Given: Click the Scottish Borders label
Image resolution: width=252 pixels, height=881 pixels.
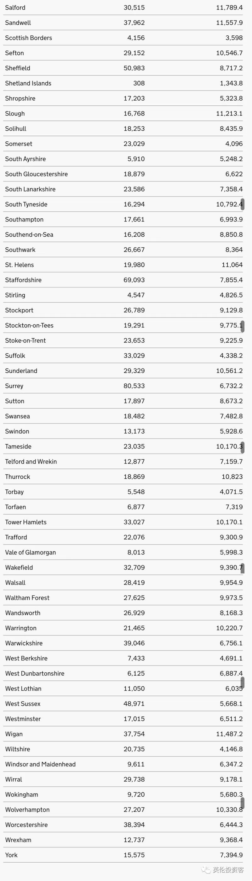Looking at the screenshot, I should pos(28,38).
